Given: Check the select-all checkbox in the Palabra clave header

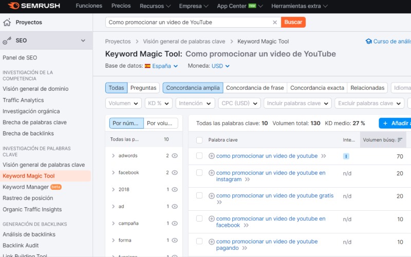Looking at the screenshot, I should point(199,140).
